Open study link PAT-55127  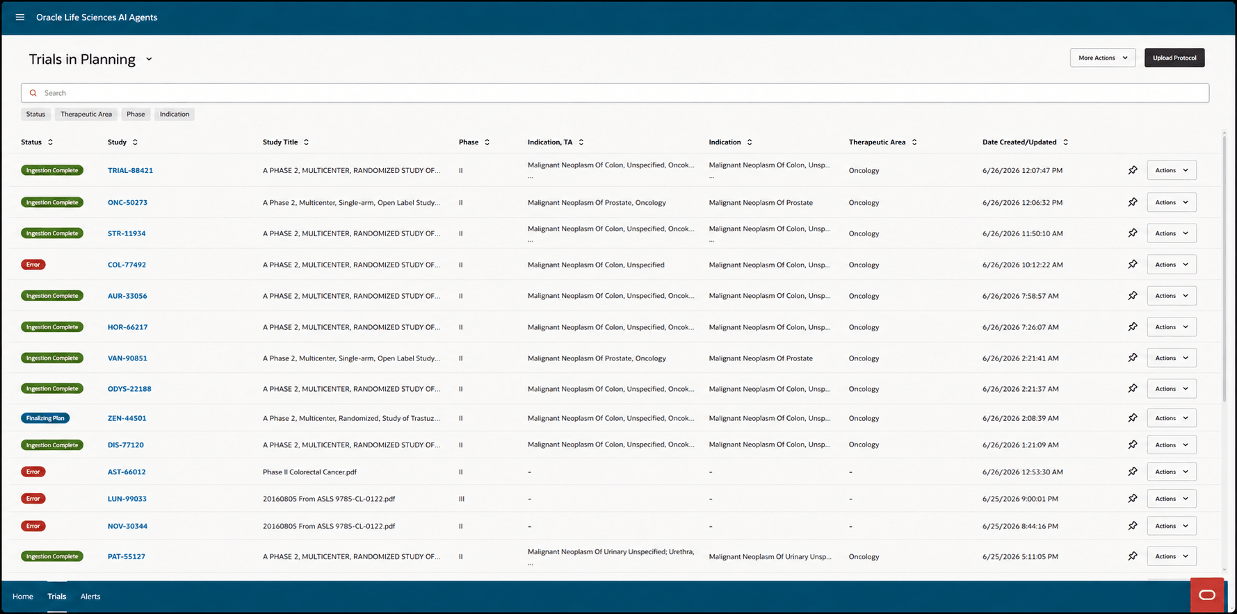click(x=127, y=556)
